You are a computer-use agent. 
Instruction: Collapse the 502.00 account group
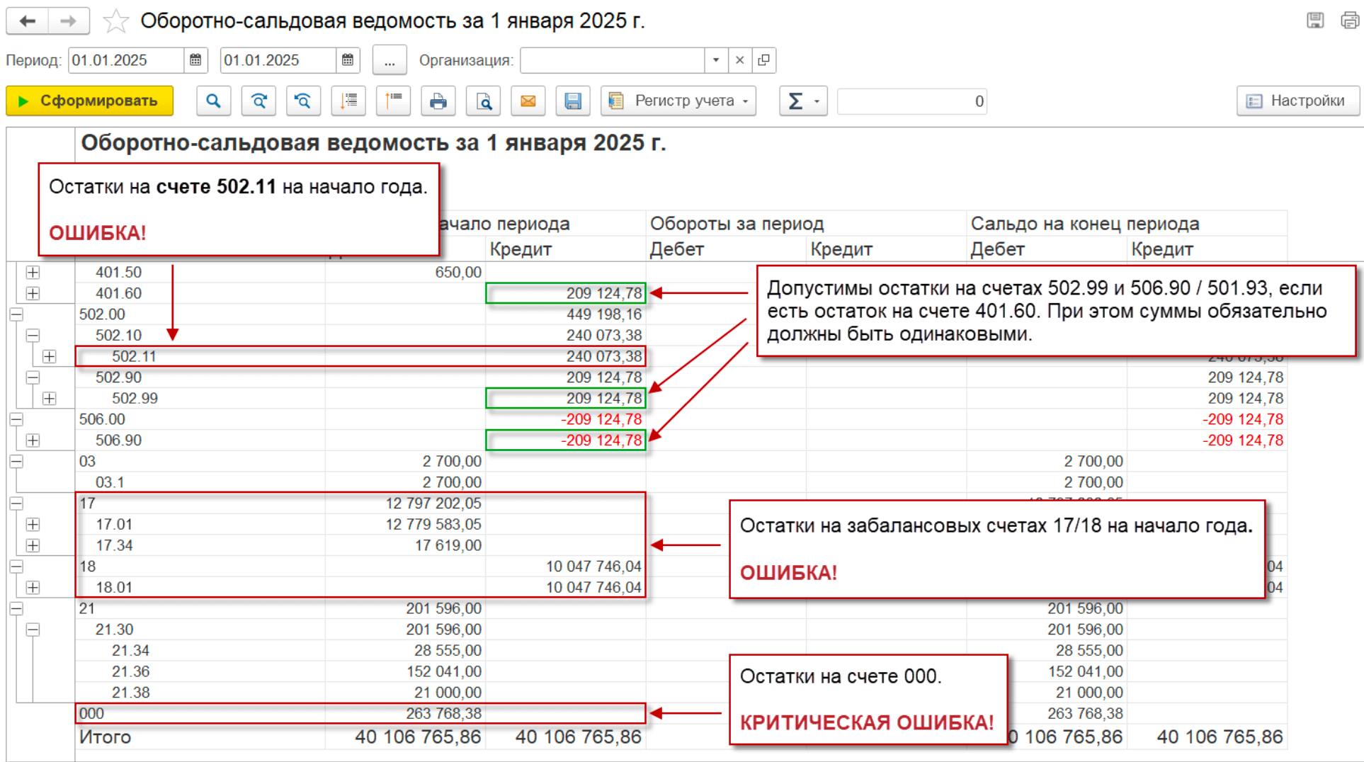tap(16, 314)
